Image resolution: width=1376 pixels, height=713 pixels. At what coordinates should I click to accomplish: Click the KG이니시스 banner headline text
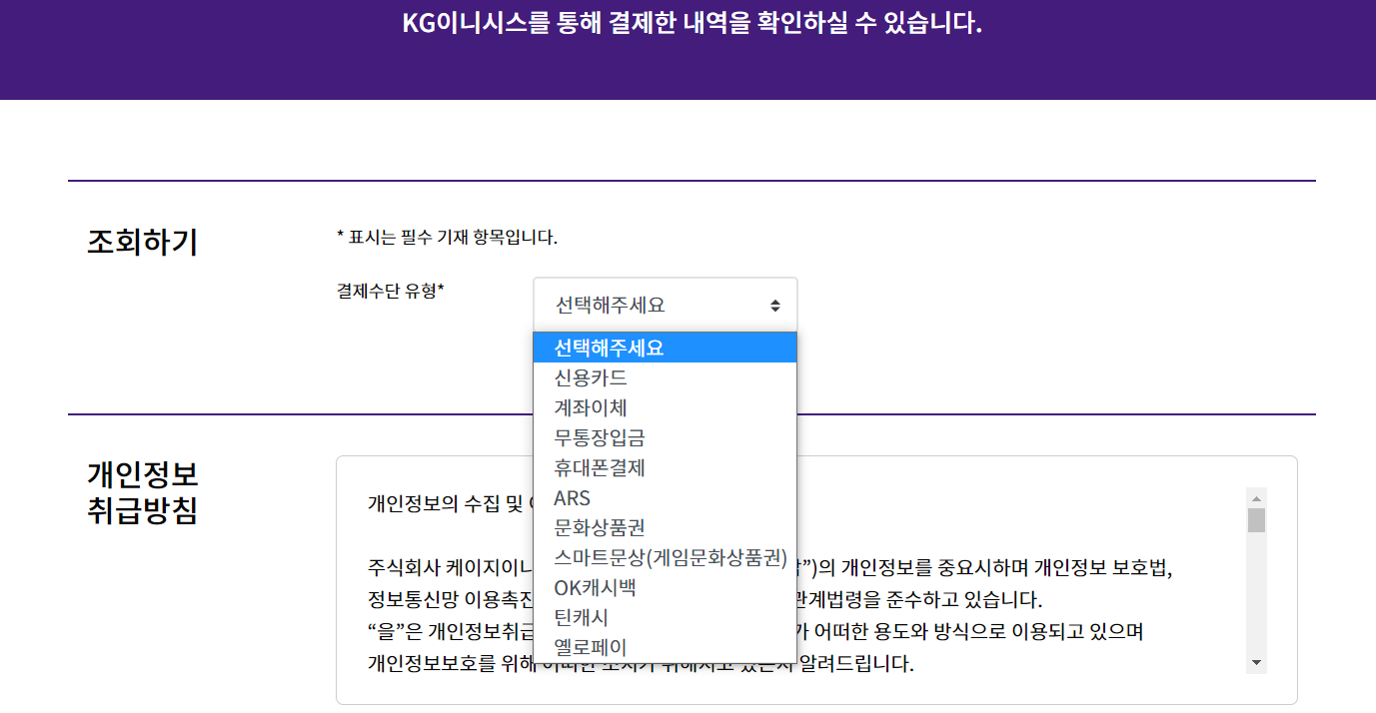(x=692, y=23)
